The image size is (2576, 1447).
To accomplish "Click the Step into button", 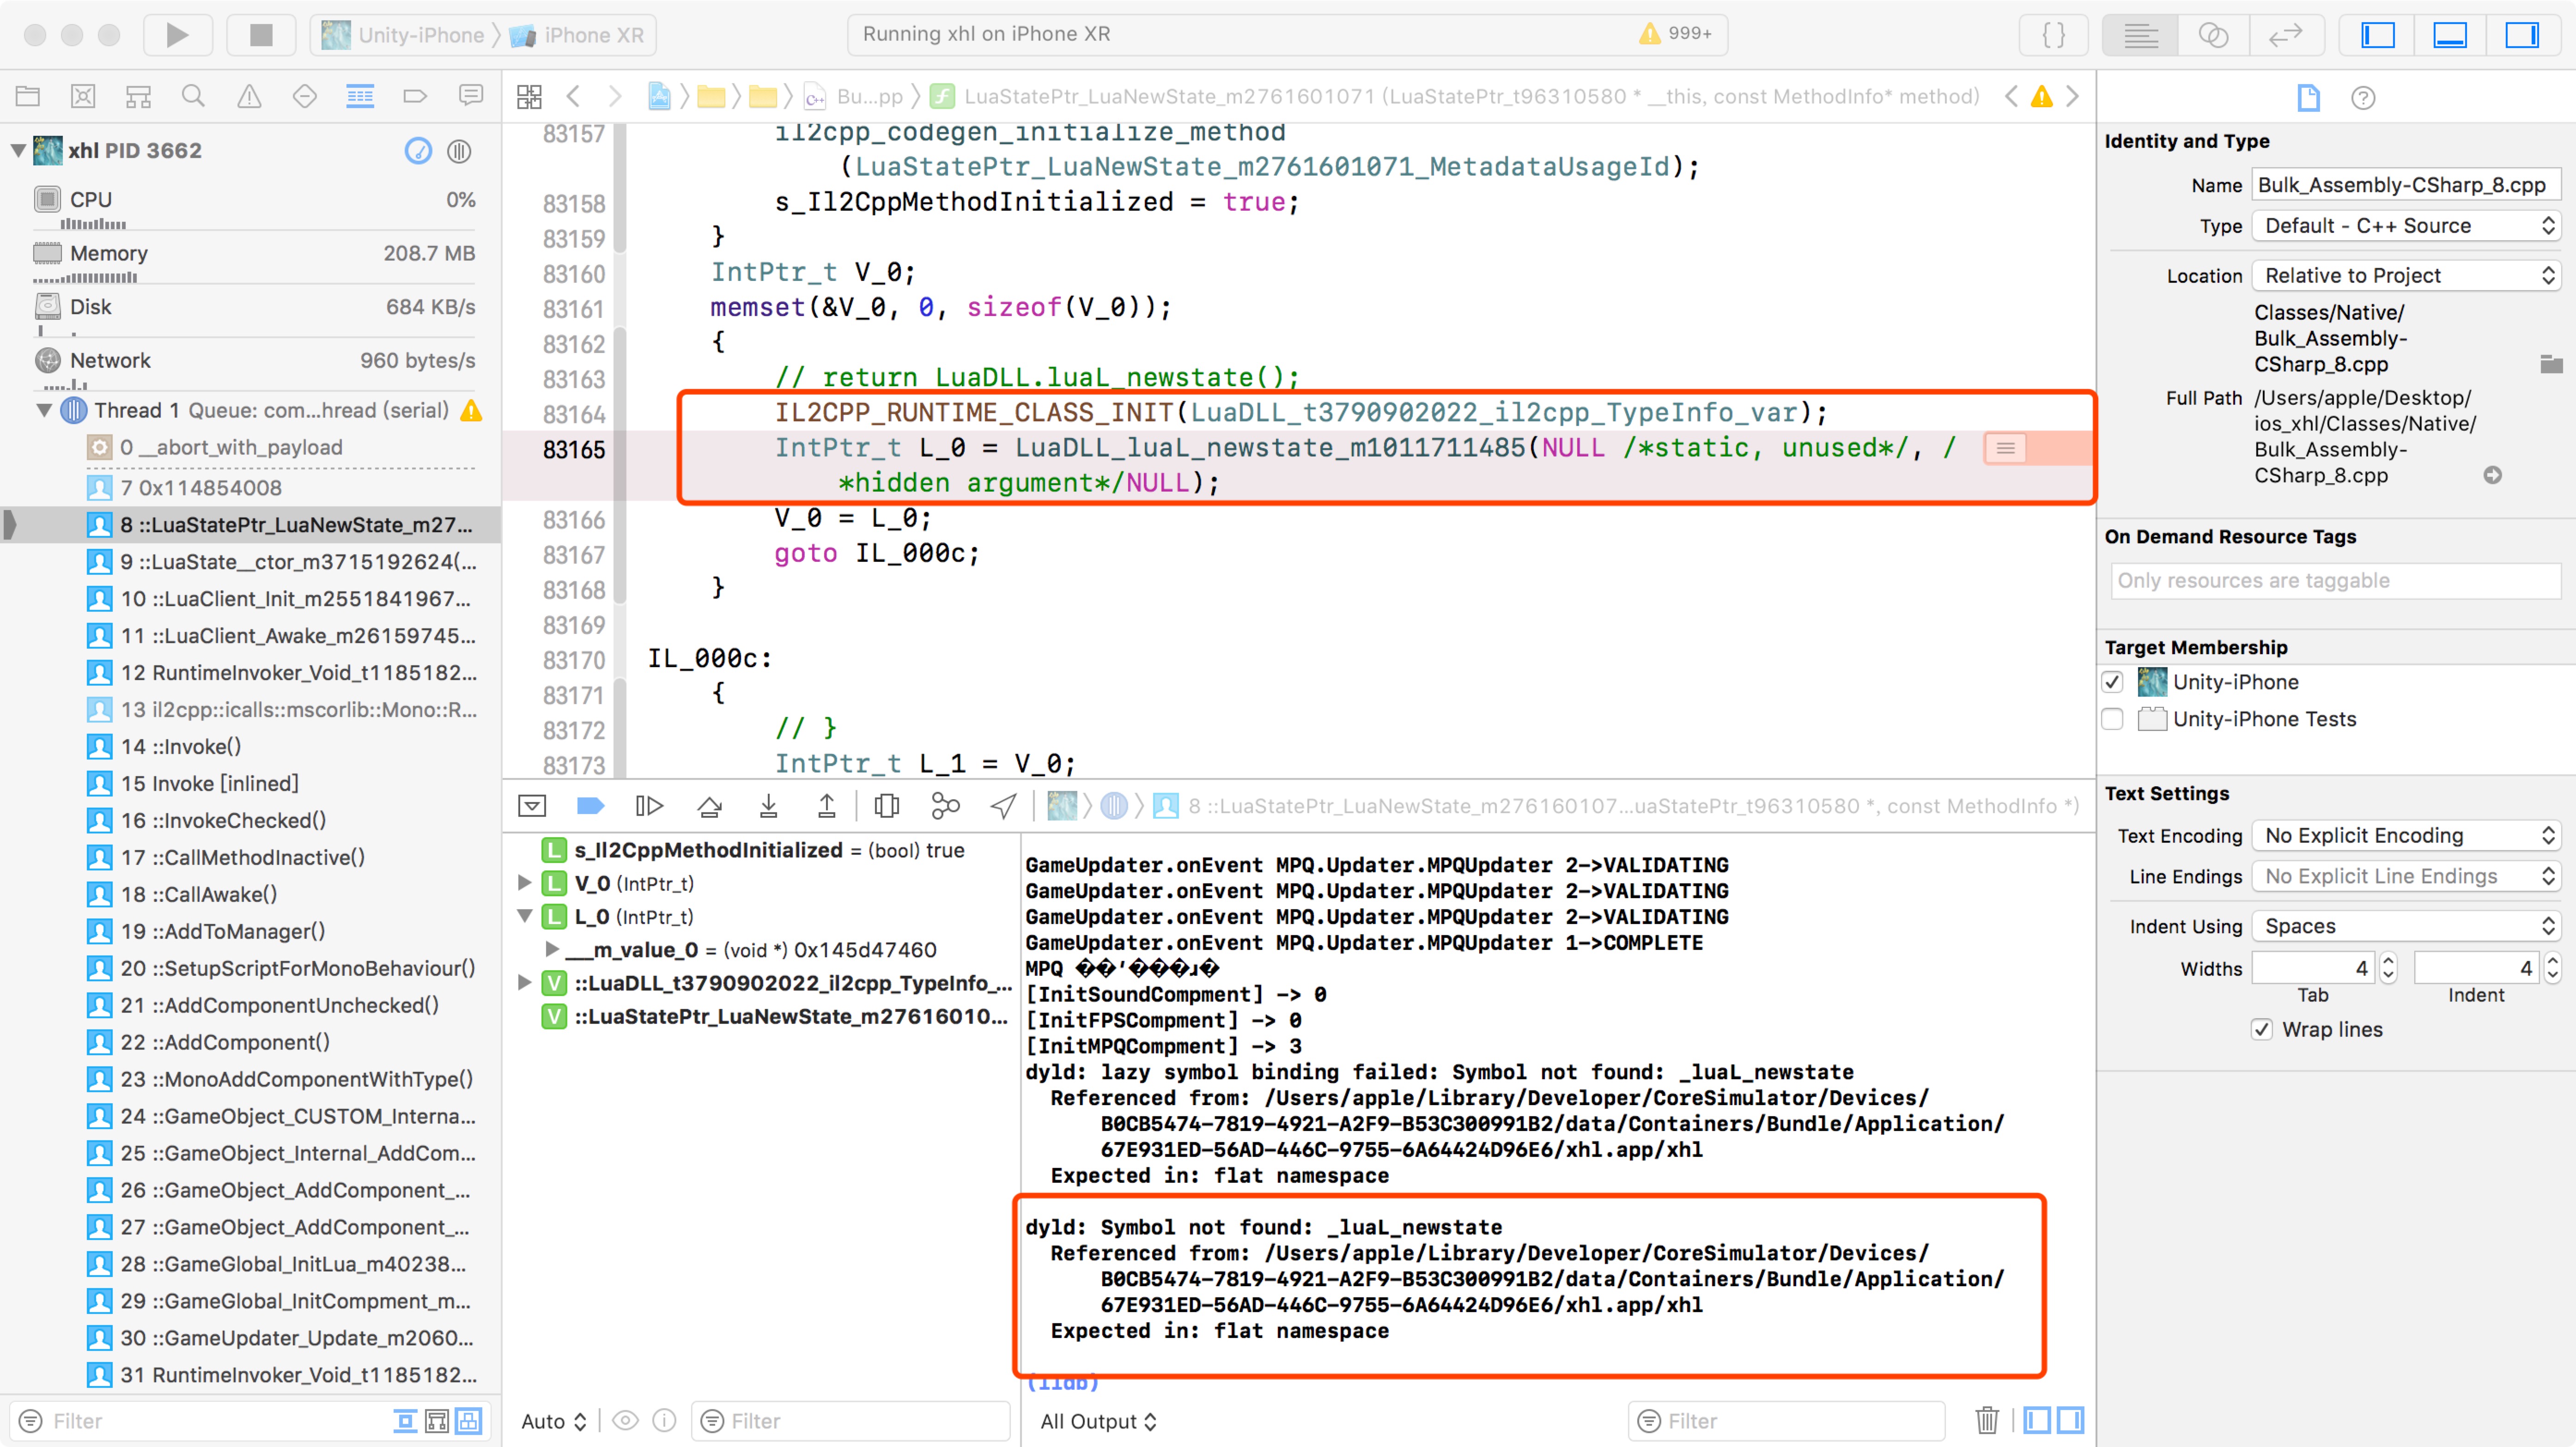I will (x=768, y=806).
